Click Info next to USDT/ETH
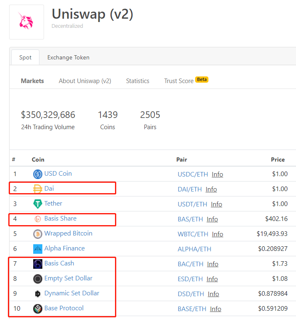 (217, 204)
